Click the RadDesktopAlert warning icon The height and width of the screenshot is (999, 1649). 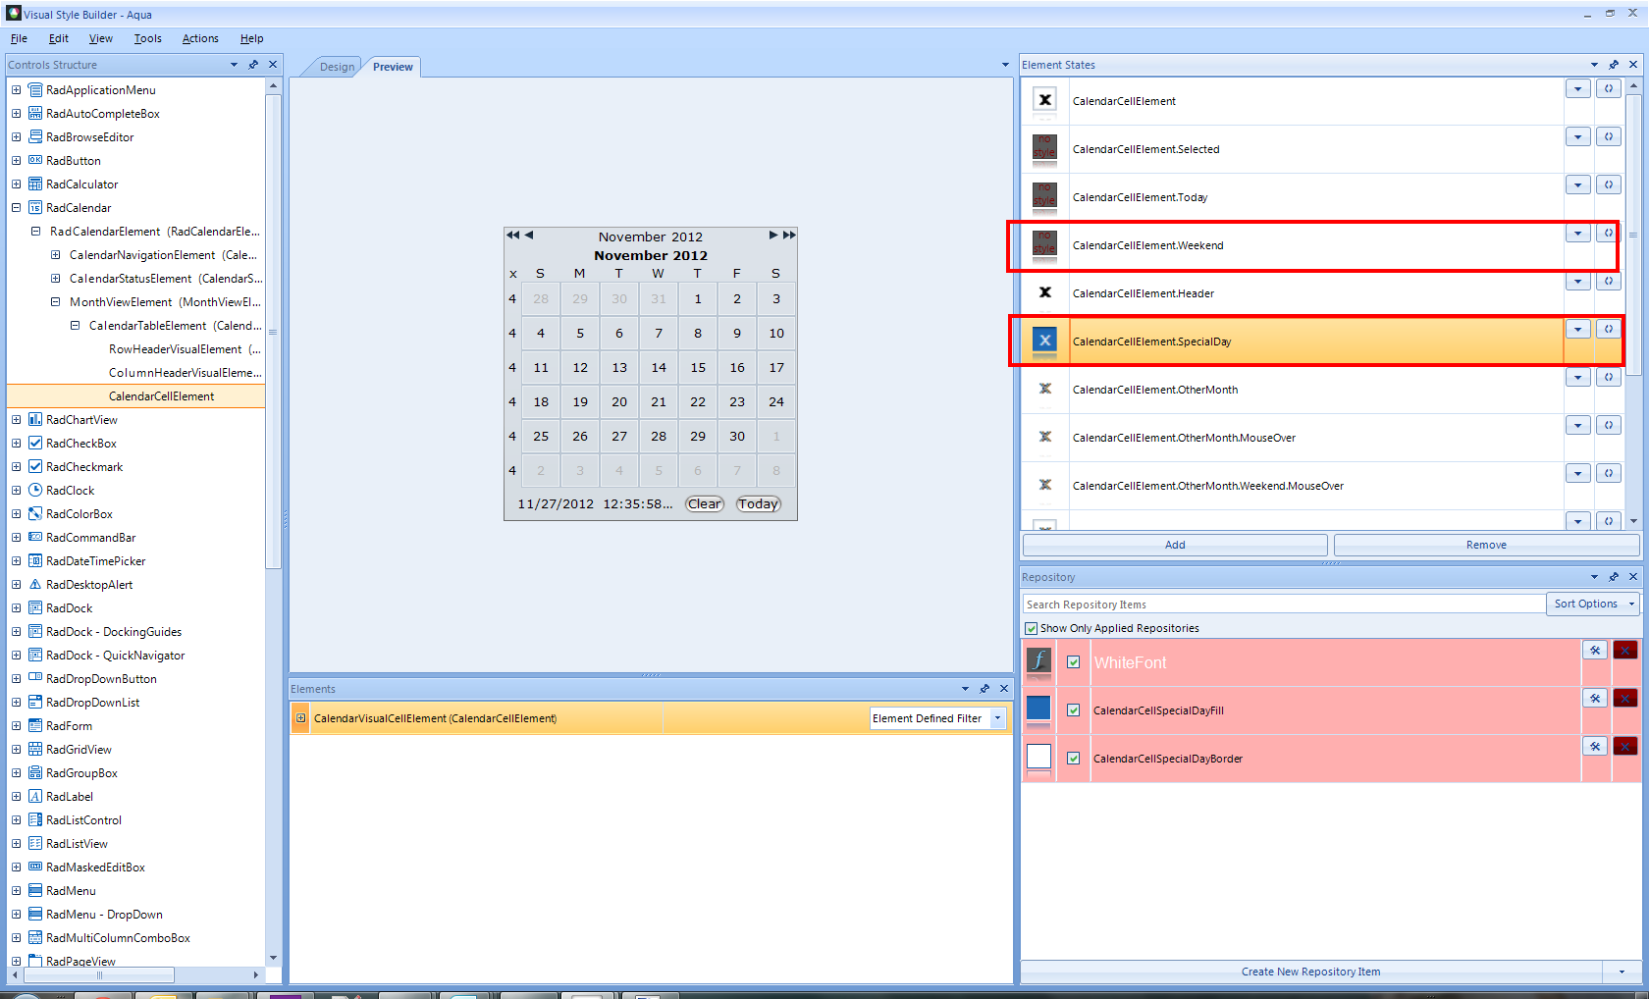click(35, 584)
